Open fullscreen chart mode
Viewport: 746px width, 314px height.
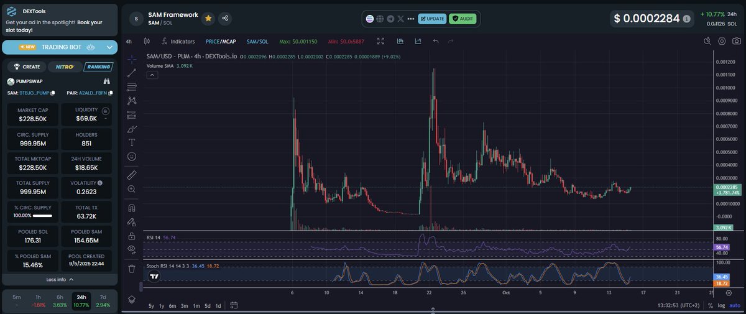381,42
